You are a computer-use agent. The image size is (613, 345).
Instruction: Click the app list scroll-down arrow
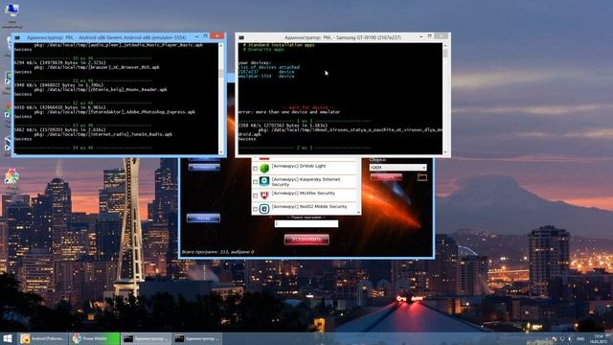tap(358, 212)
